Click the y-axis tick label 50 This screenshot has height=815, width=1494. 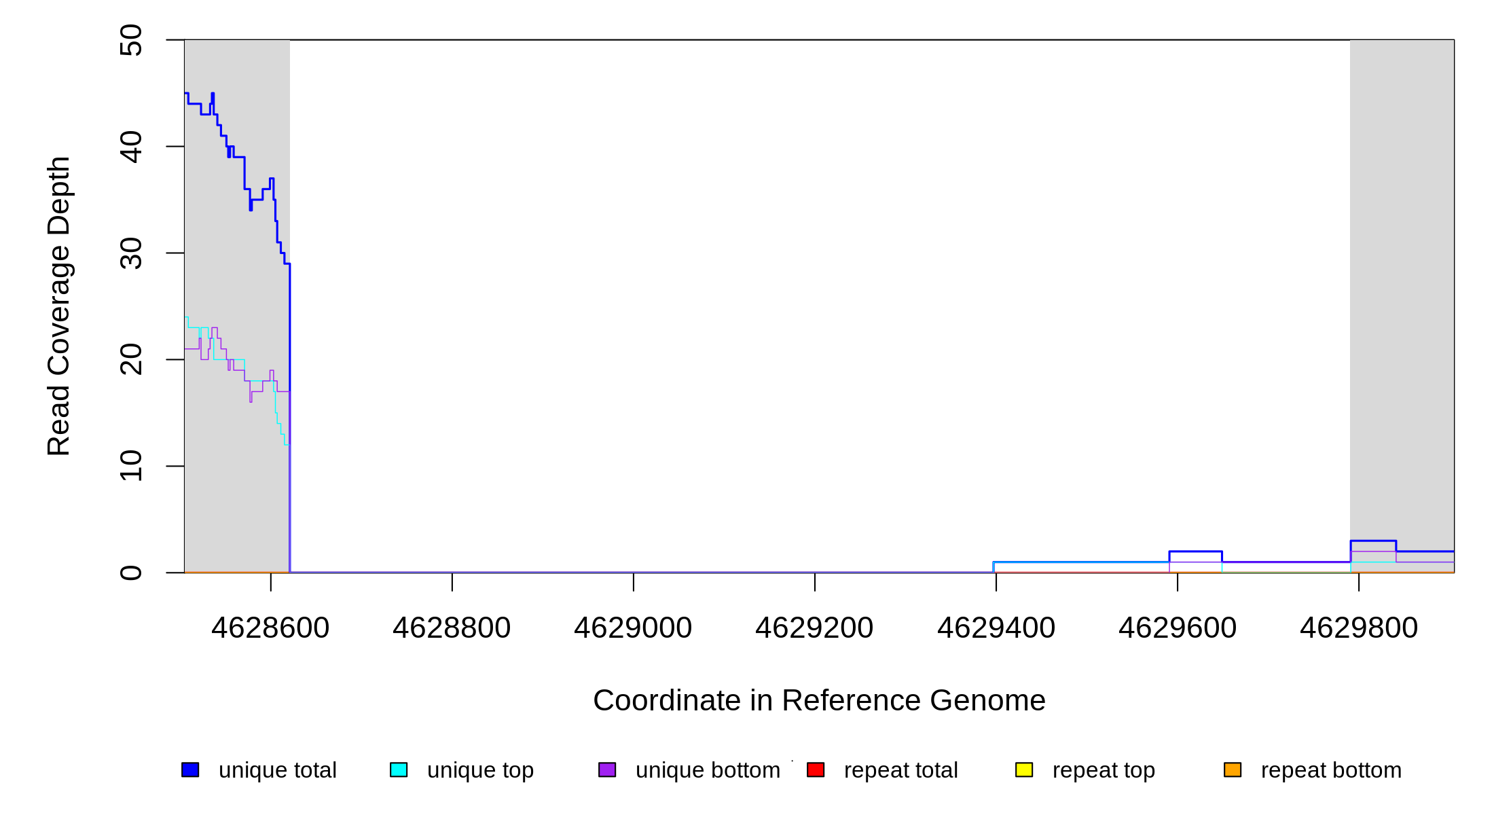tap(131, 40)
